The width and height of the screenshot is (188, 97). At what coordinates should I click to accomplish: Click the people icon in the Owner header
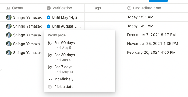coord(8,8)
